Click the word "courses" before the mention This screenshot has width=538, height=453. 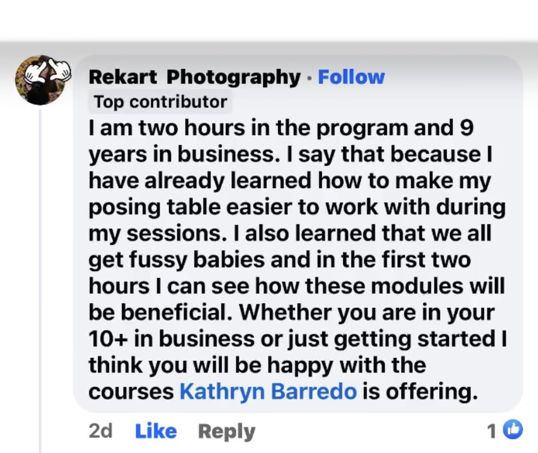pyautogui.click(x=131, y=392)
